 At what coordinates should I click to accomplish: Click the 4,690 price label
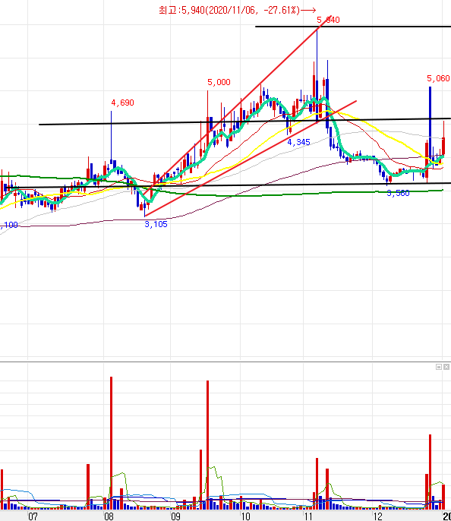click(122, 103)
